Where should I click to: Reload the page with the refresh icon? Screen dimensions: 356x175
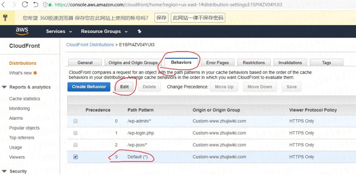point(25,5)
